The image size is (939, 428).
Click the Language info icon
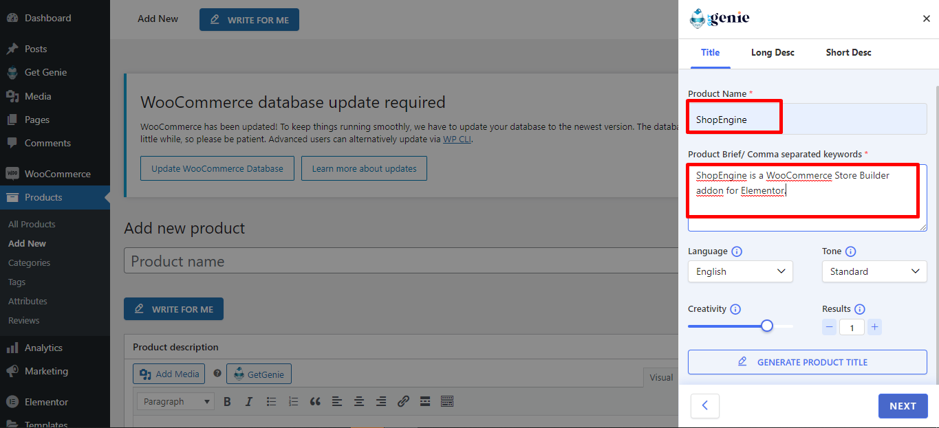pyautogui.click(x=737, y=251)
